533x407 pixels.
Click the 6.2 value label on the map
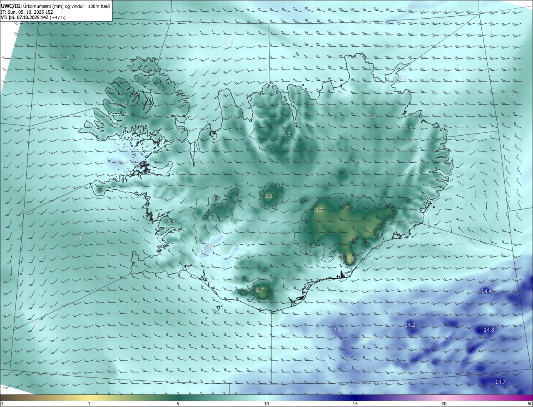(372, 116)
